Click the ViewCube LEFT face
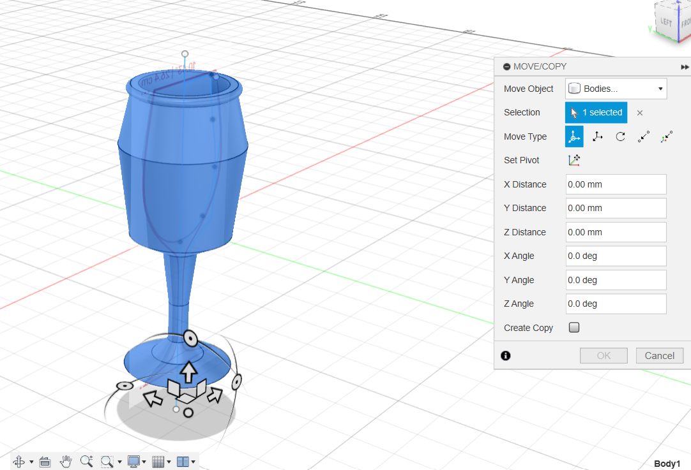Viewport: 691px width, 470px height. [666, 22]
